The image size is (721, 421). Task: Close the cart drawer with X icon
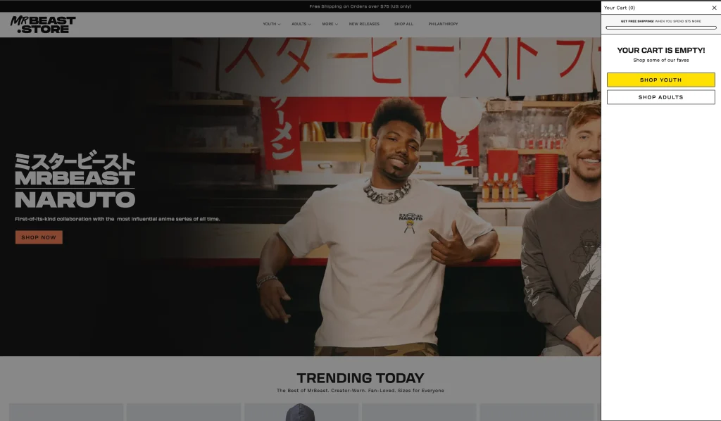tap(714, 8)
